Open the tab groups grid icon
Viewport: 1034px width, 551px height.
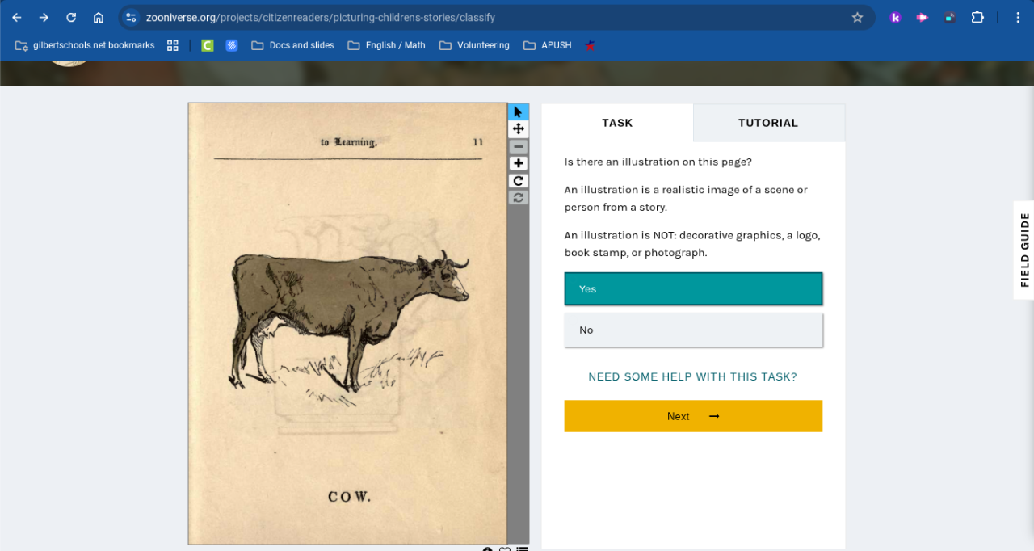pos(172,45)
